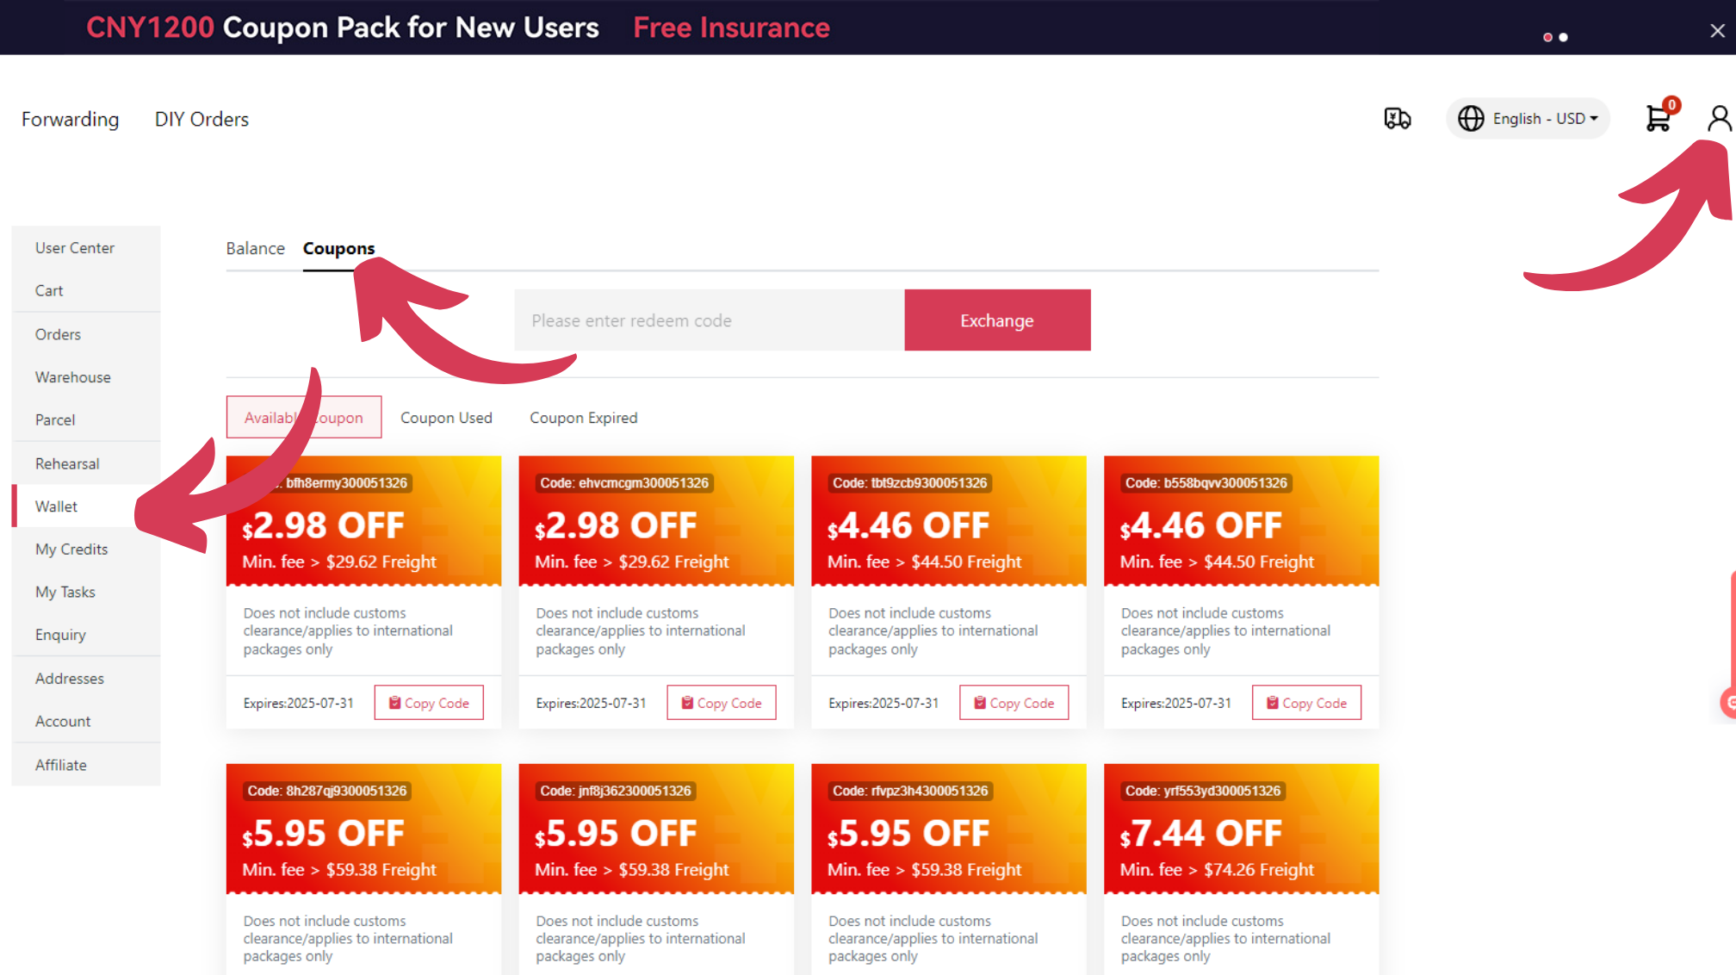Copy code for bfh8ermy300051326 coupon
The image size is (1736, 975).
429,703
